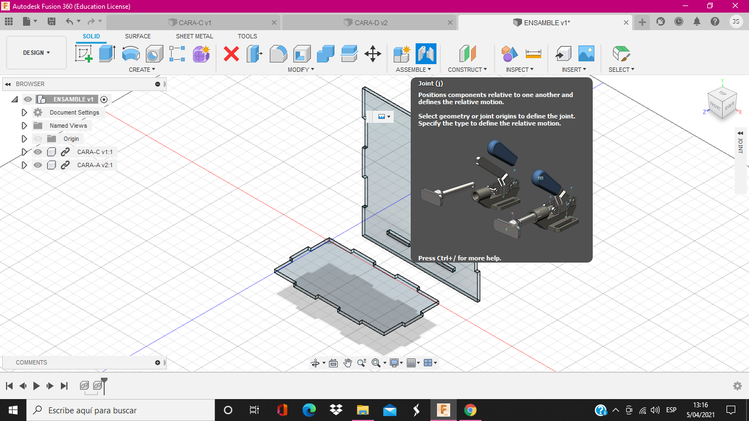Viewport: 749px width, 421px height.
Task: Click the Save icon
Action: tap(52, 21)
